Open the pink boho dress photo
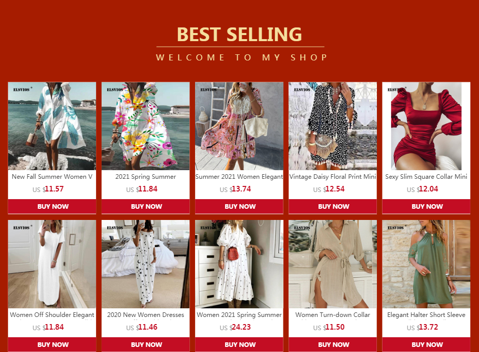The image size is (479, 352). coord(239,126)
